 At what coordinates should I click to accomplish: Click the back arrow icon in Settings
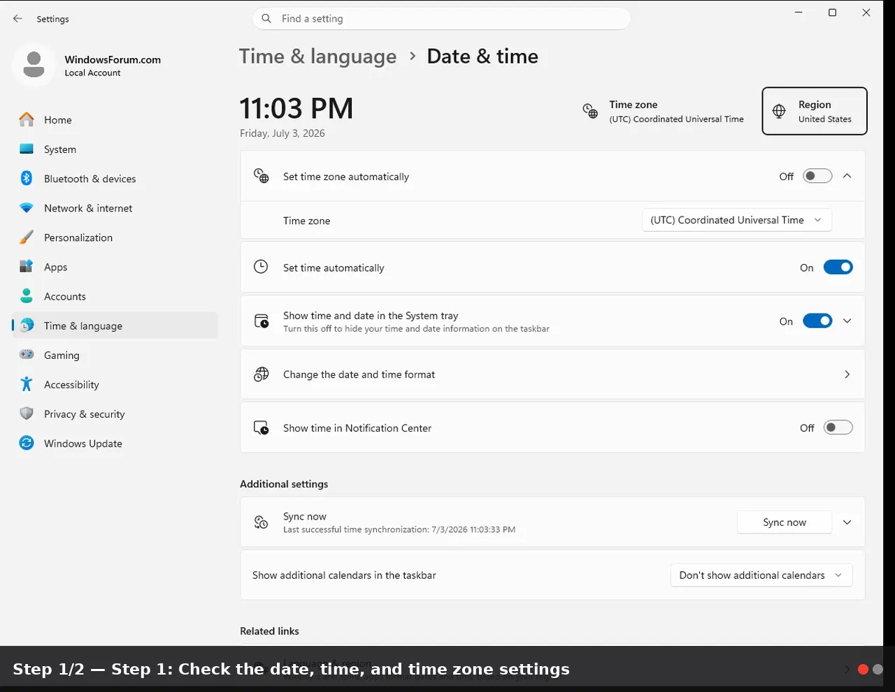(x=17, y=19)
